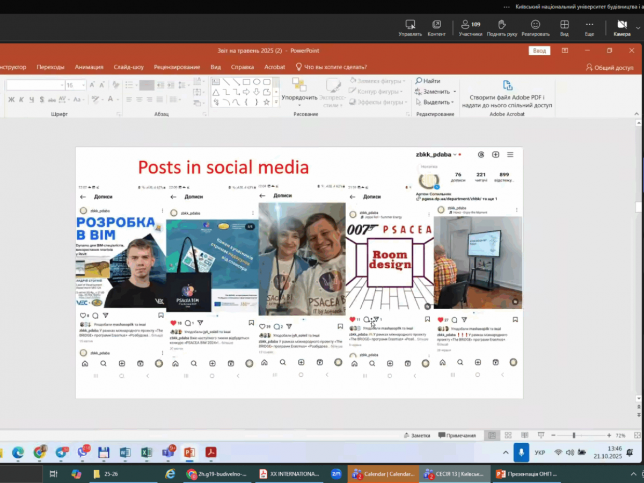Click the Реагировать smiley icon
This screenshot has height=483, width=644.
535,25
